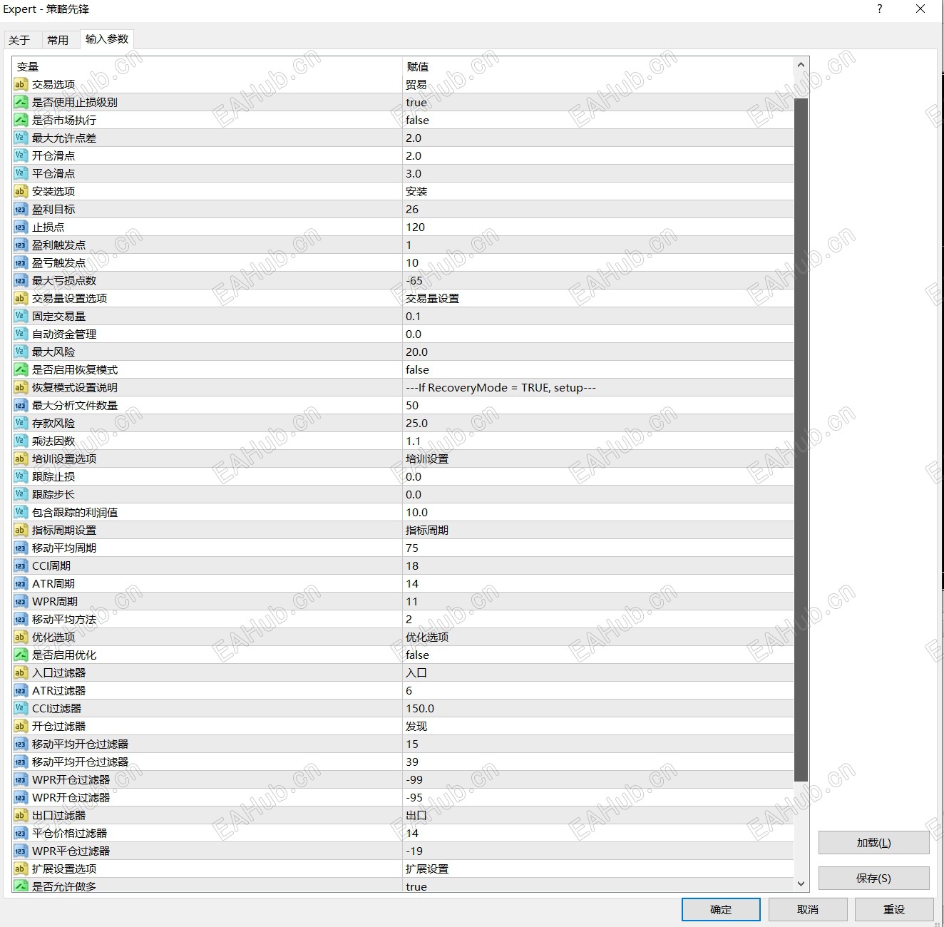Image resolution: width=944 pixels, height=927 pixels.
Task: Click the icon beside 平仓滑点
Action: (20, 173)
